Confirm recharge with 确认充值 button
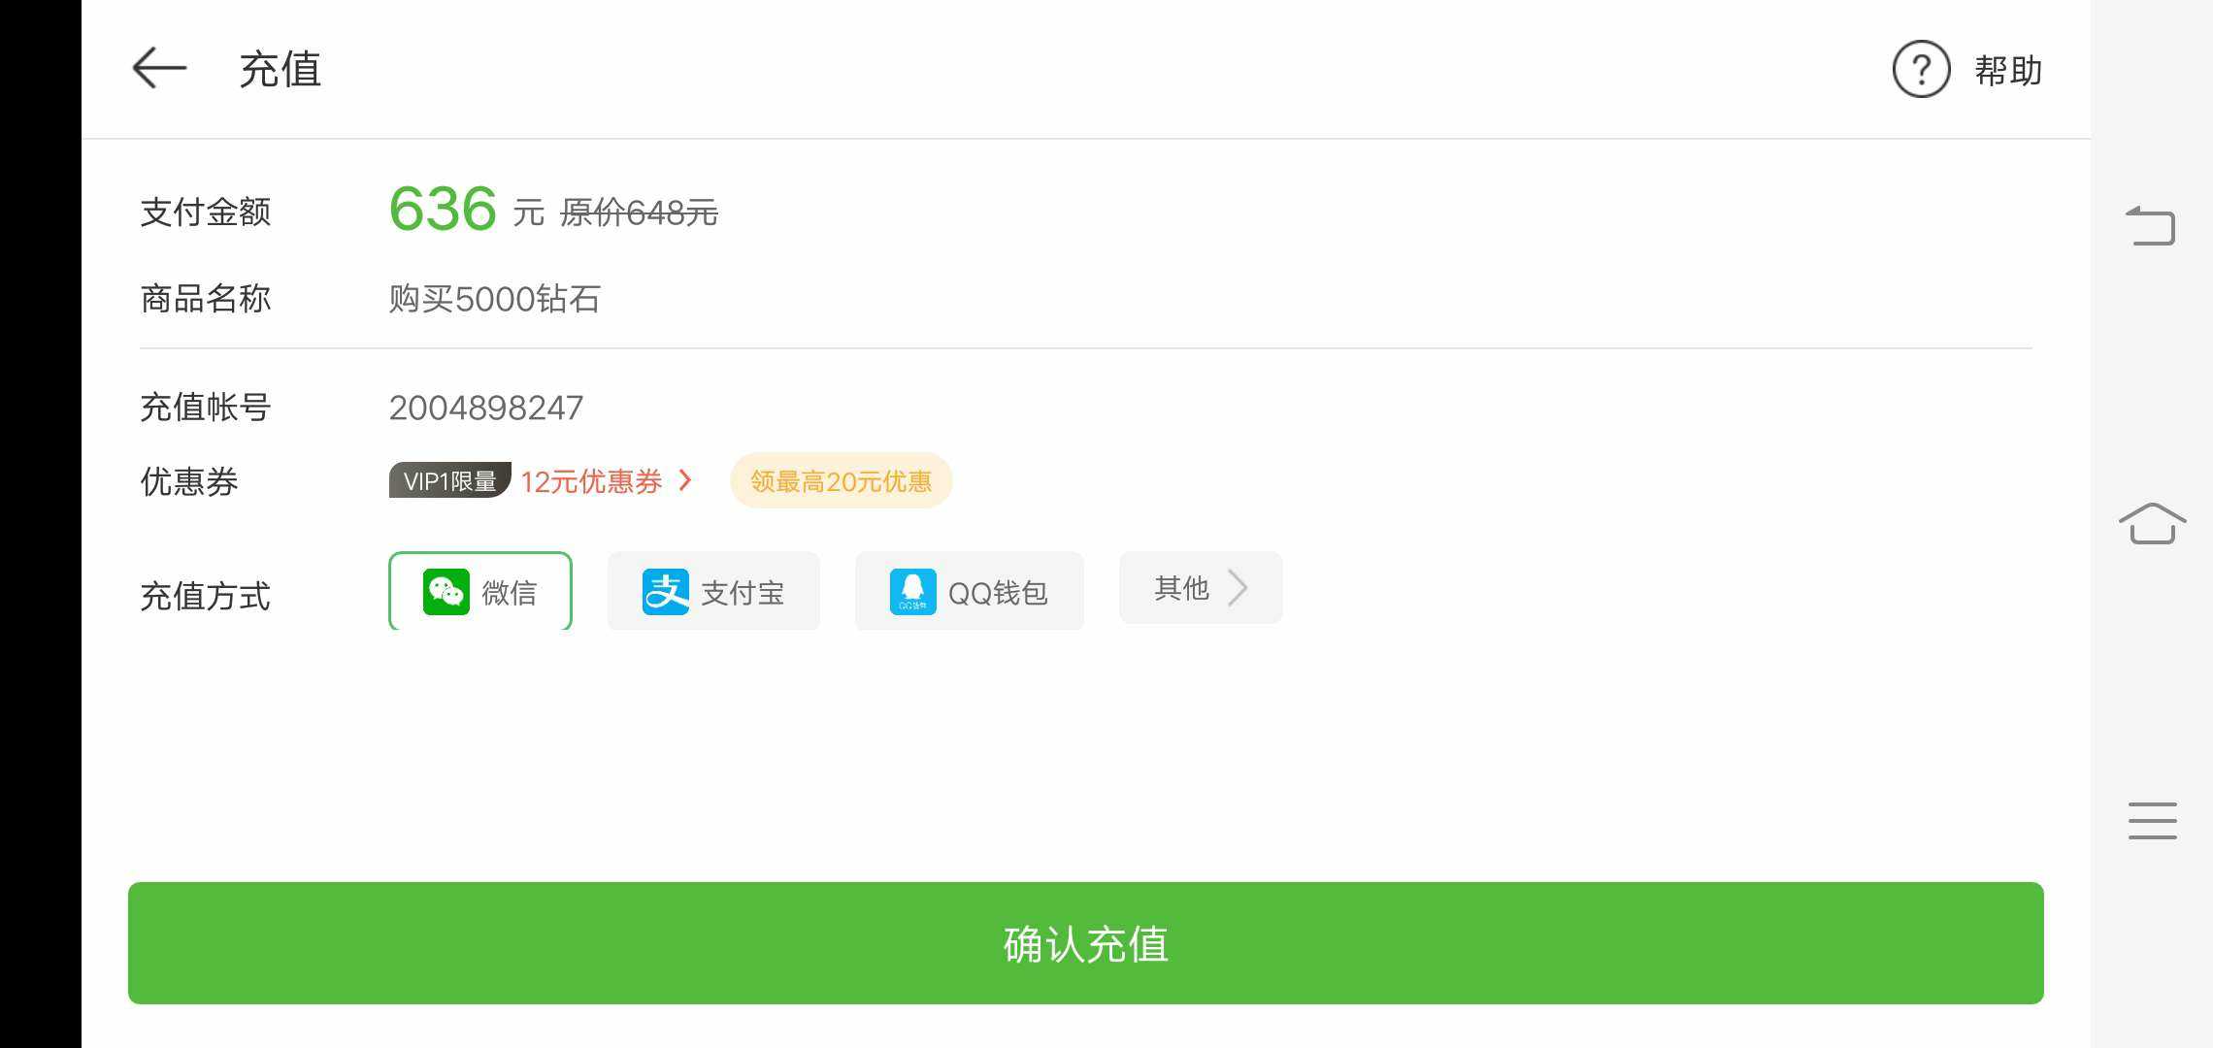The image size is (2213, 1048). pyautogui.click(x=1085, y=943)
